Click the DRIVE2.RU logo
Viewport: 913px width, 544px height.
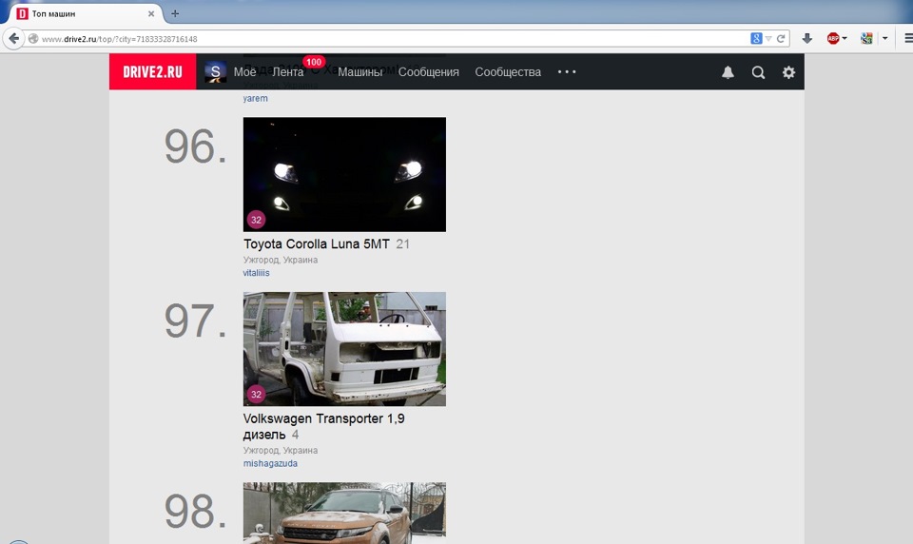152,71
